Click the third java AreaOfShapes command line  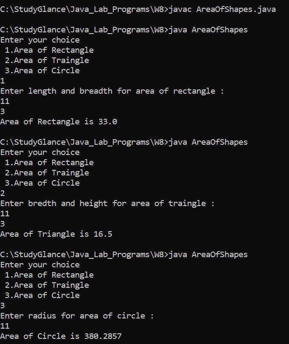124,255
